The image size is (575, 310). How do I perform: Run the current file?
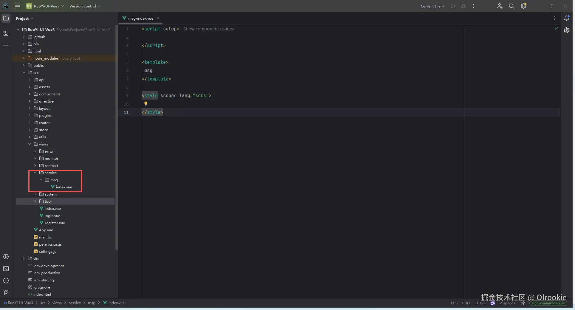[x=453, y=6]
